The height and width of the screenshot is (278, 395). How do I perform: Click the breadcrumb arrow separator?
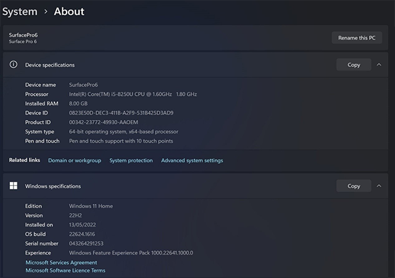(x=46, y=12)
